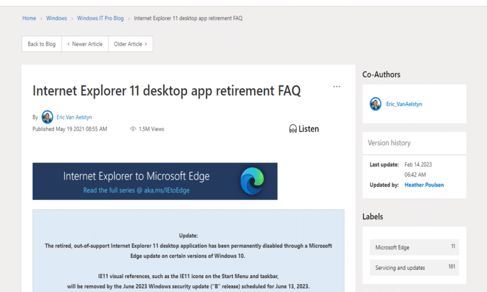Viewport: 487px width, 292px height.
Task: Open the article options ellipsis menu
Action: (x=337, y=86)
